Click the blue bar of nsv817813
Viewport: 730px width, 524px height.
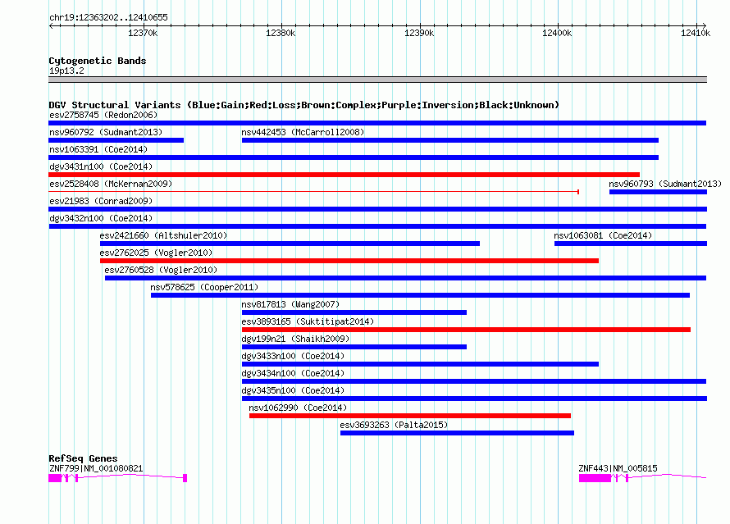point(354,312)
